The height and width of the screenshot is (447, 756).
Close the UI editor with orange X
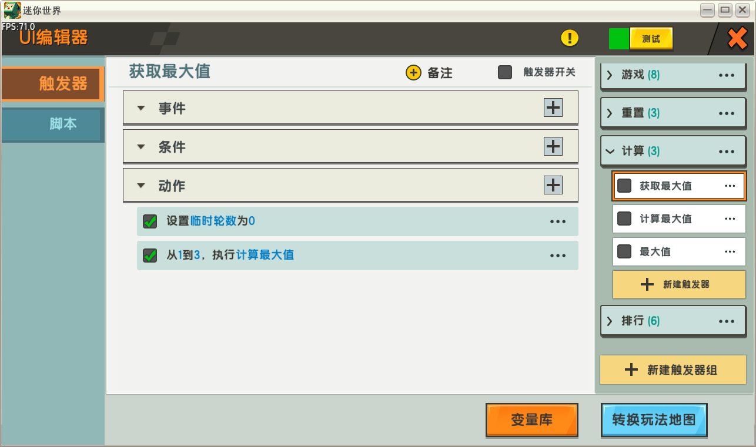[x=737, y=39]
